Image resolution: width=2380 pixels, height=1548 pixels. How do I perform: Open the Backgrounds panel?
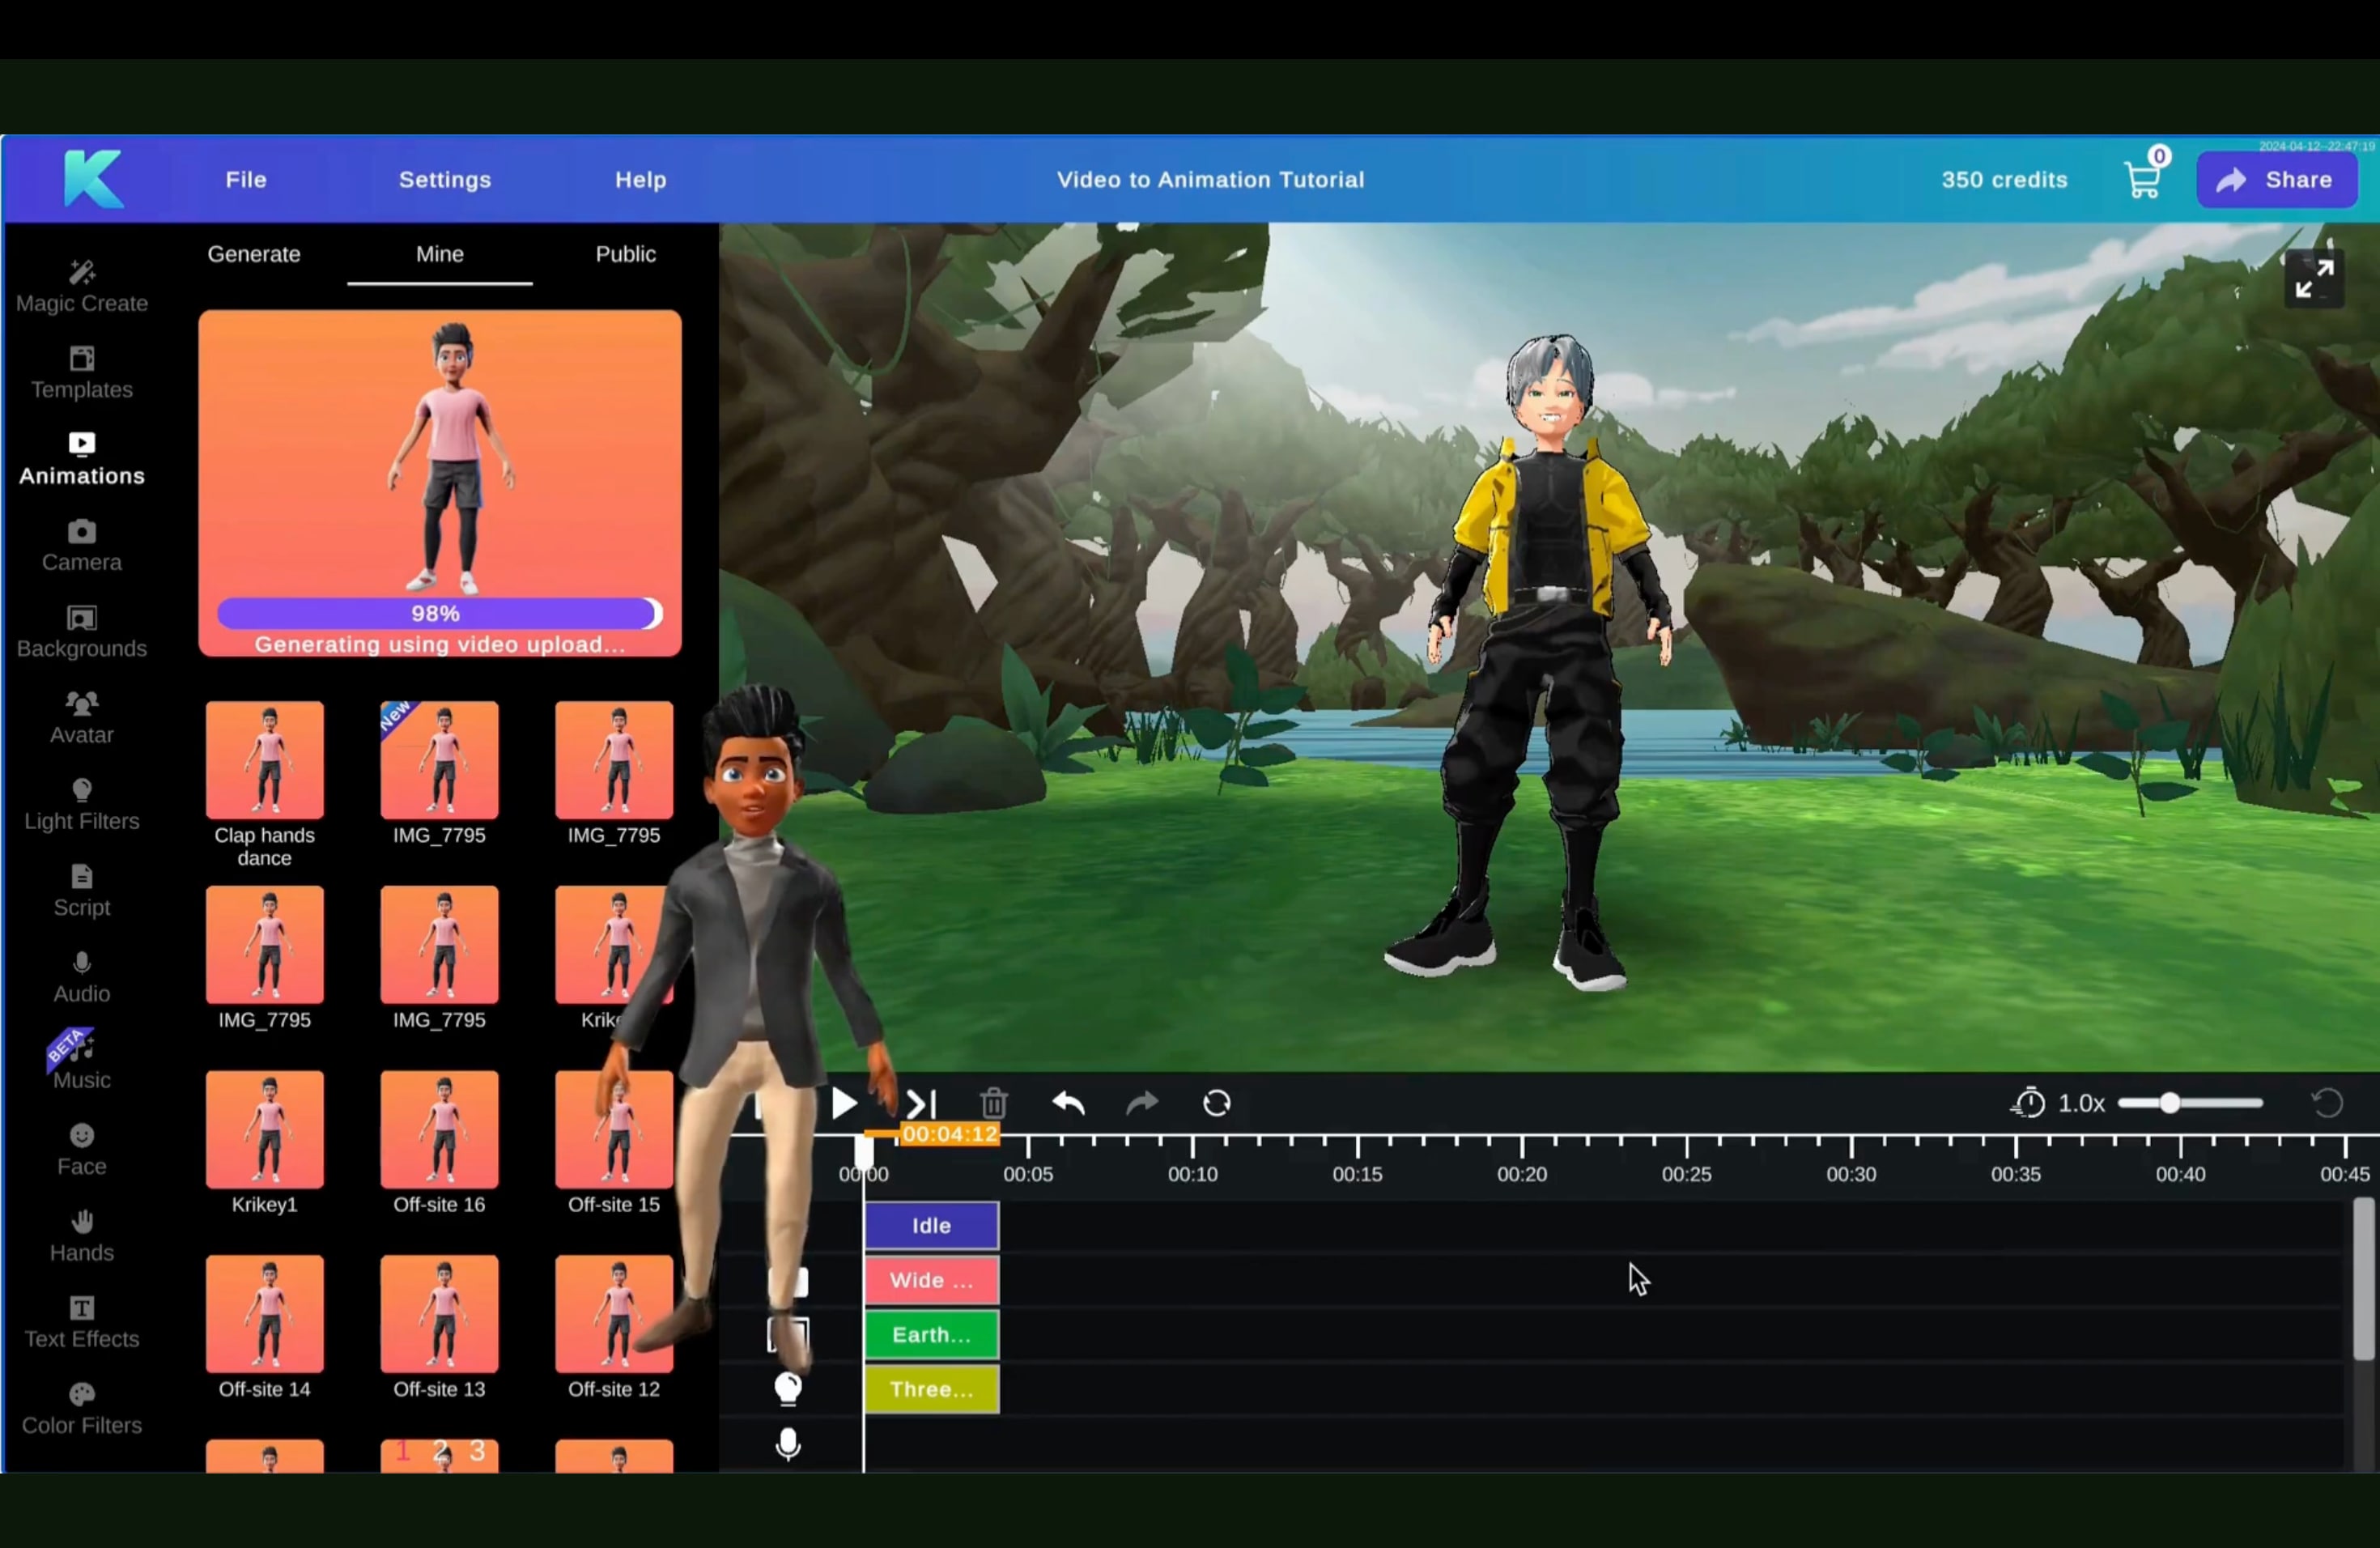pyautogui.click(x=81, y=632)
